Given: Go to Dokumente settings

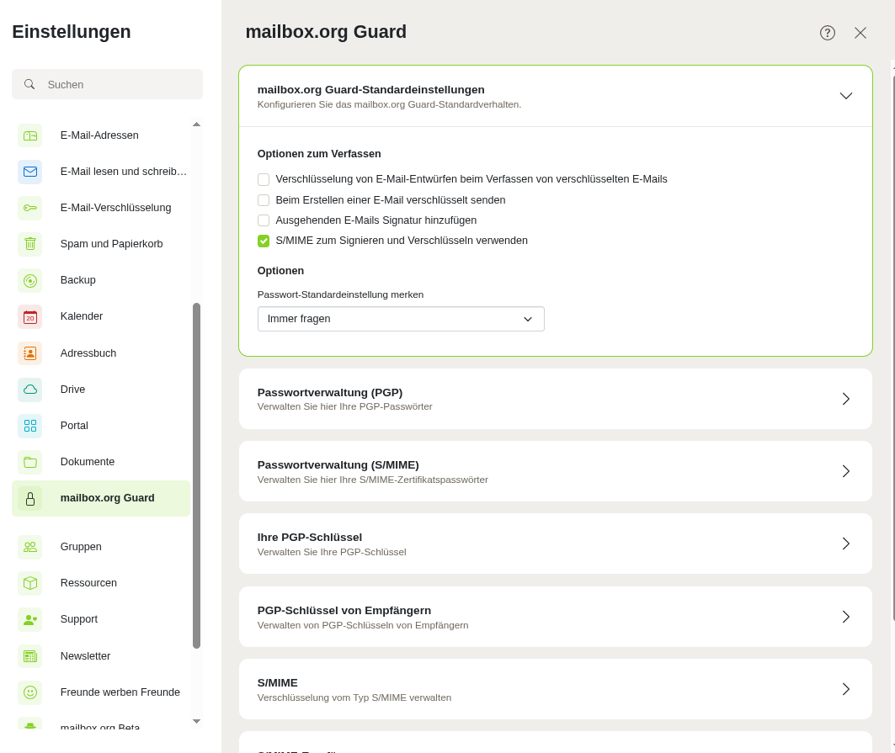Looking at the screenshot, I should 101,462.
